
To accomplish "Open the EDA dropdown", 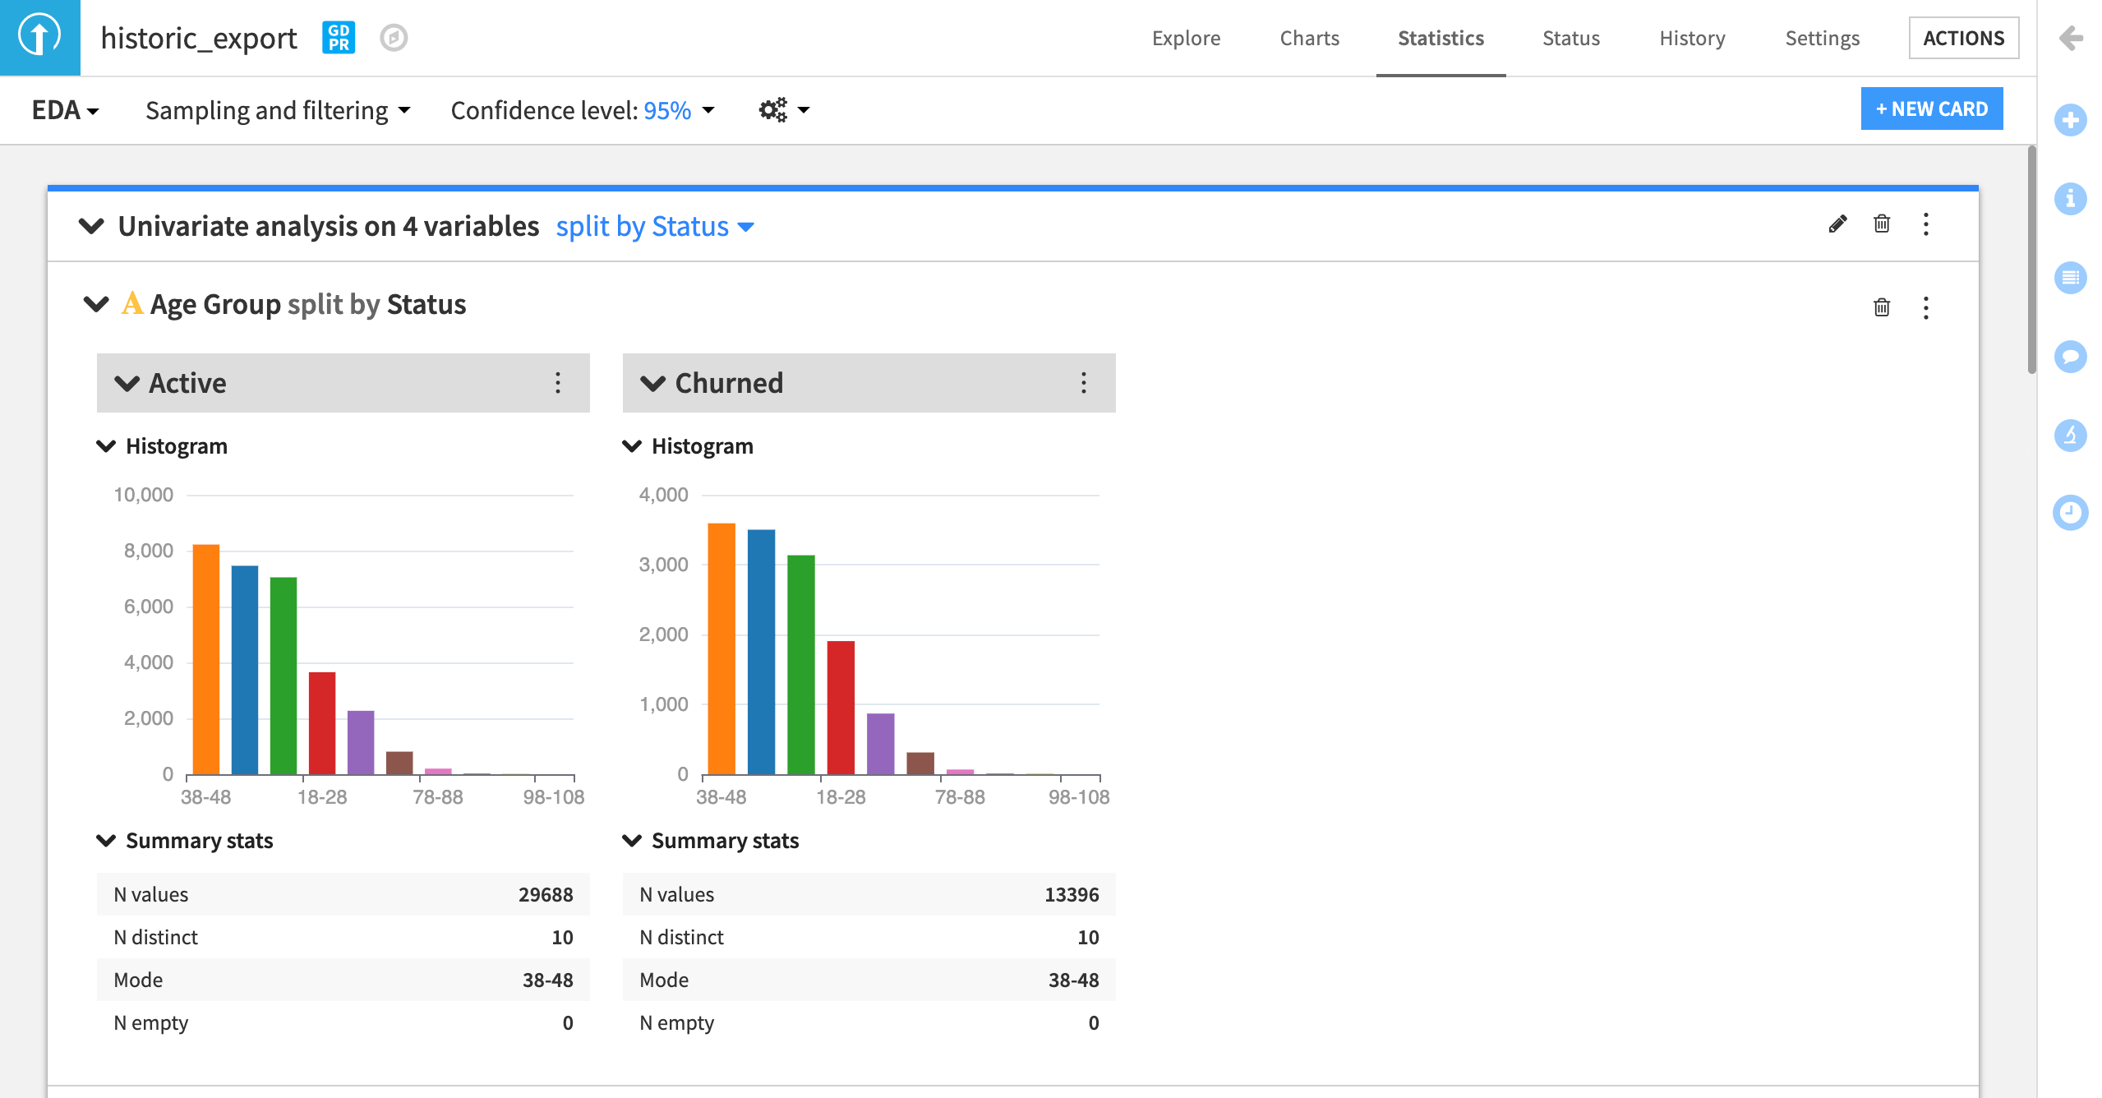I will click(x=65, y=110).
